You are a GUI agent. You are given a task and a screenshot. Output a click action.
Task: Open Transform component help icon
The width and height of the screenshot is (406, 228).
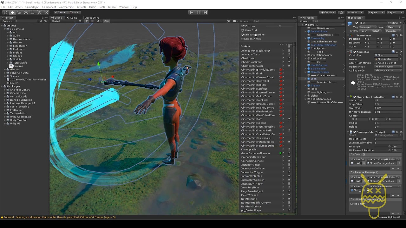click(x=393, y=35)
